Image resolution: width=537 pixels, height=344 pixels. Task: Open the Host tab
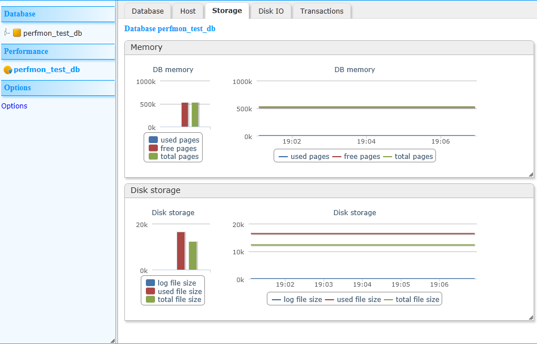point(188,11)
